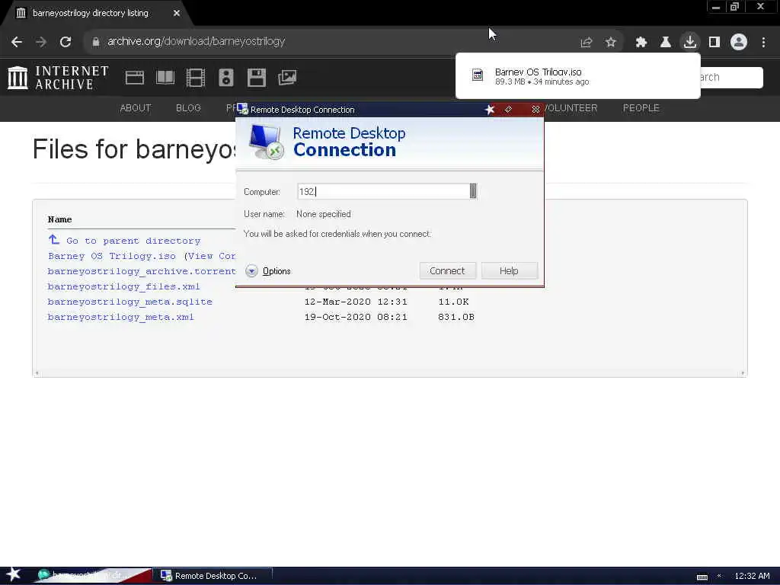Click the Internet Archive search box
This screenshot has width=780, height=585.
(x=731, y=78)
